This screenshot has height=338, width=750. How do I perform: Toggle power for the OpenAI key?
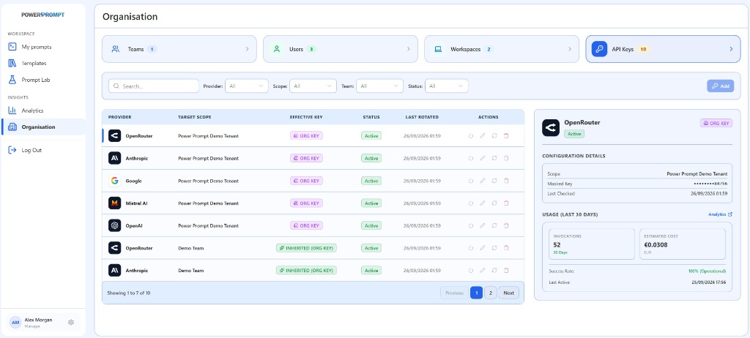[471, 225]
